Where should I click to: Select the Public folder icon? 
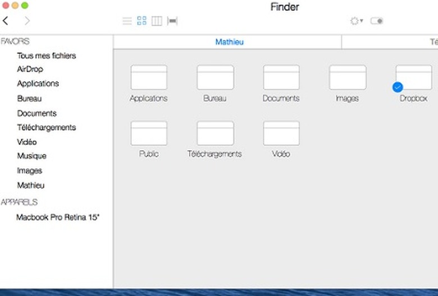(149, 133)
